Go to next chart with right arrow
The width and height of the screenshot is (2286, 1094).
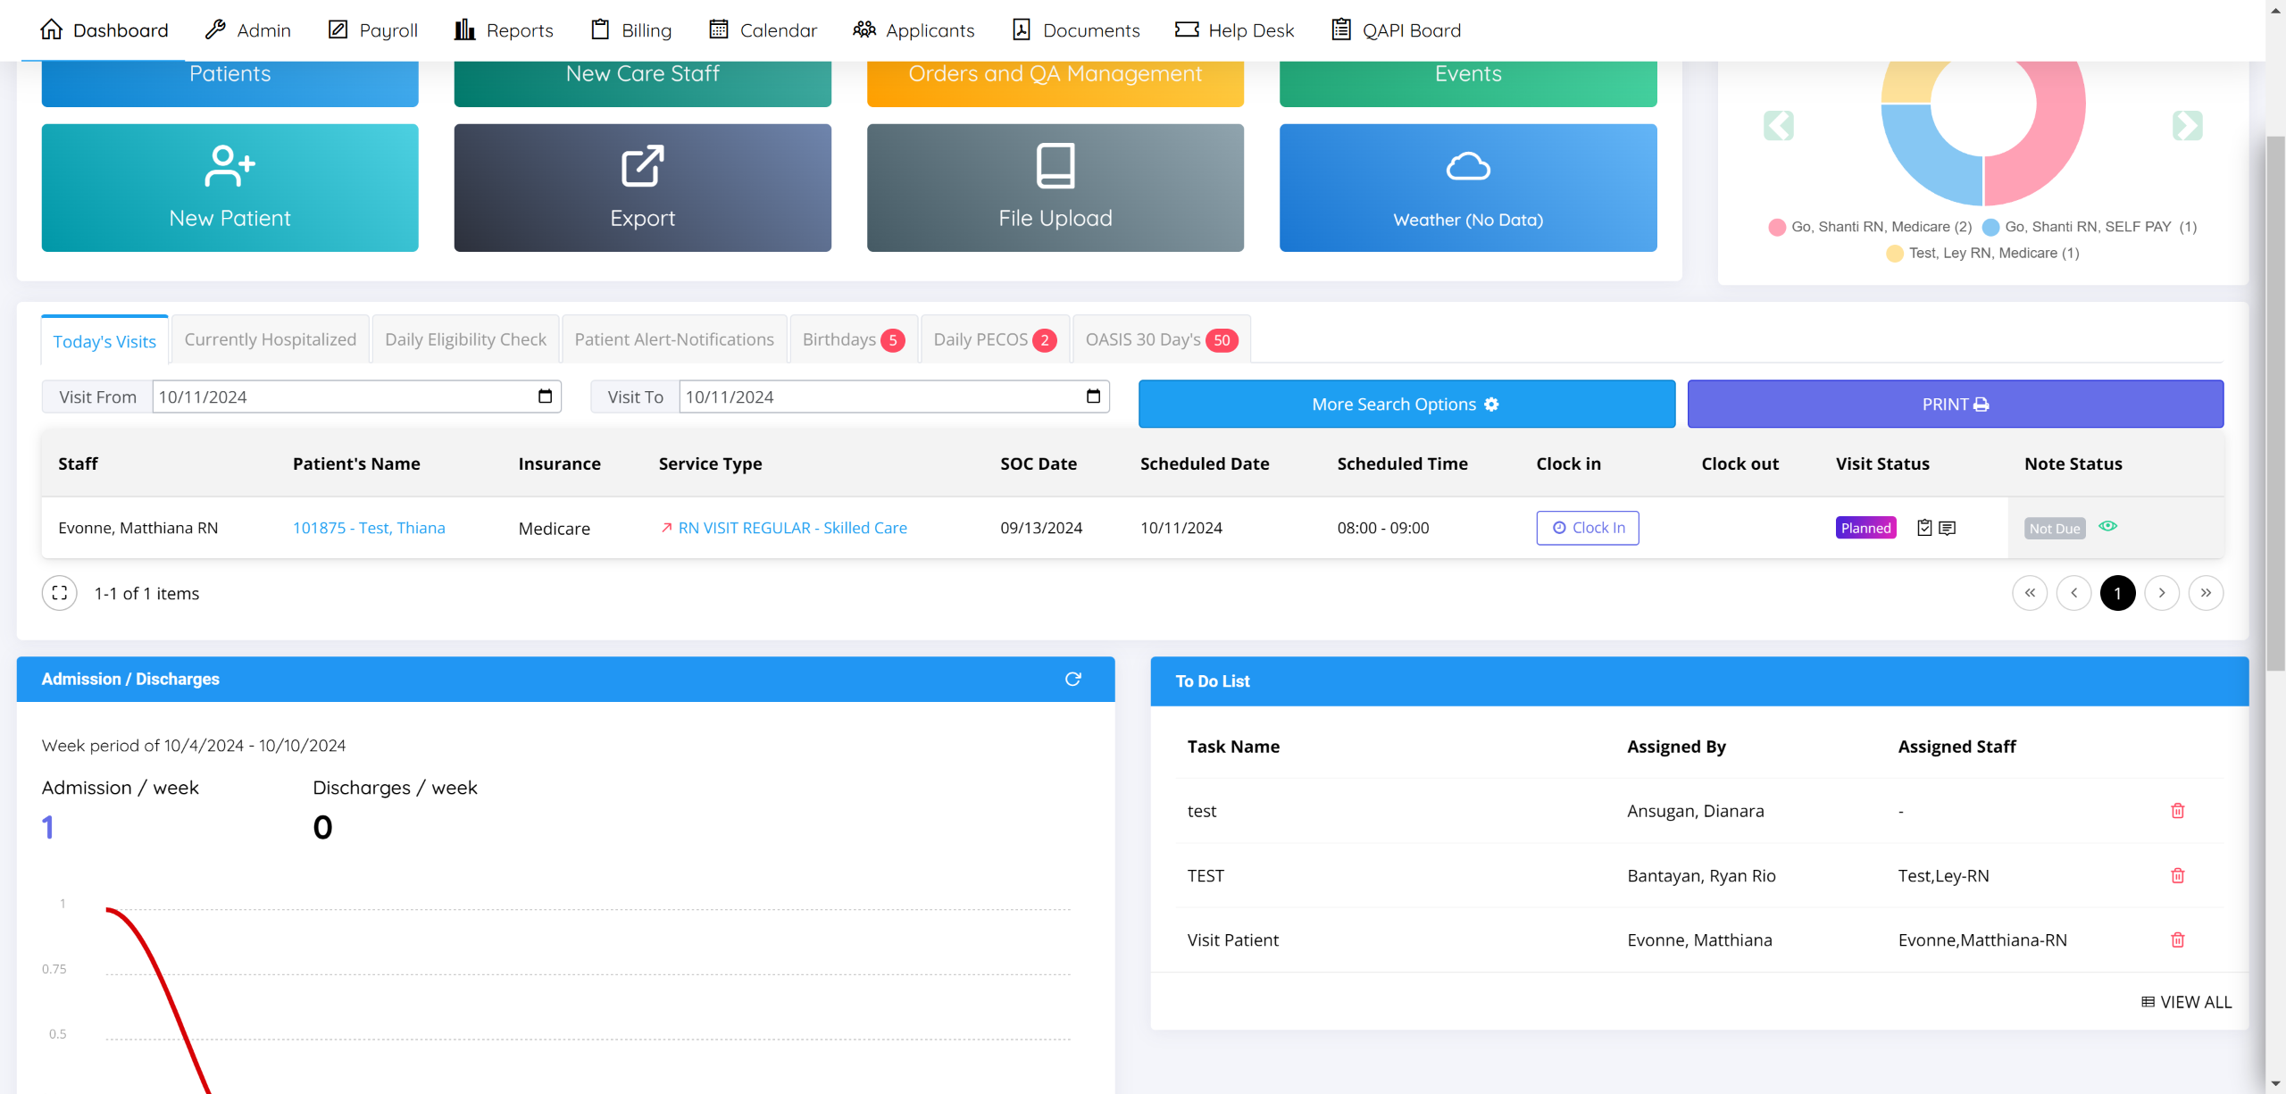[x=2187, y=126]
